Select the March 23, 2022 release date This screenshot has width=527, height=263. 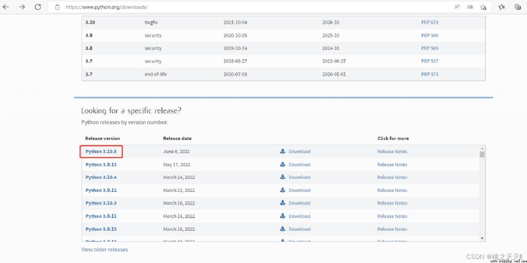(x=179, y=191)
